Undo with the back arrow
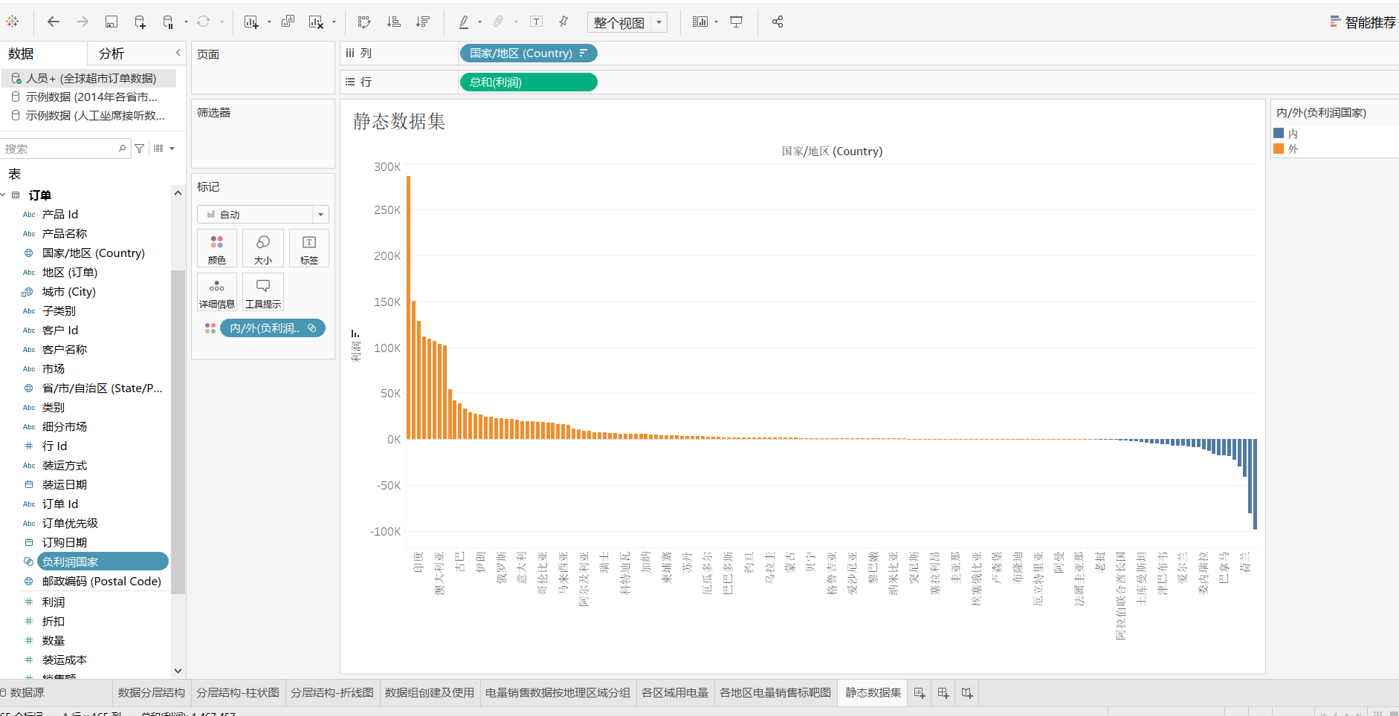Image resolution: width=1399 pixels, height=716 pixels. pyautogui.click(x=54, y=22)
